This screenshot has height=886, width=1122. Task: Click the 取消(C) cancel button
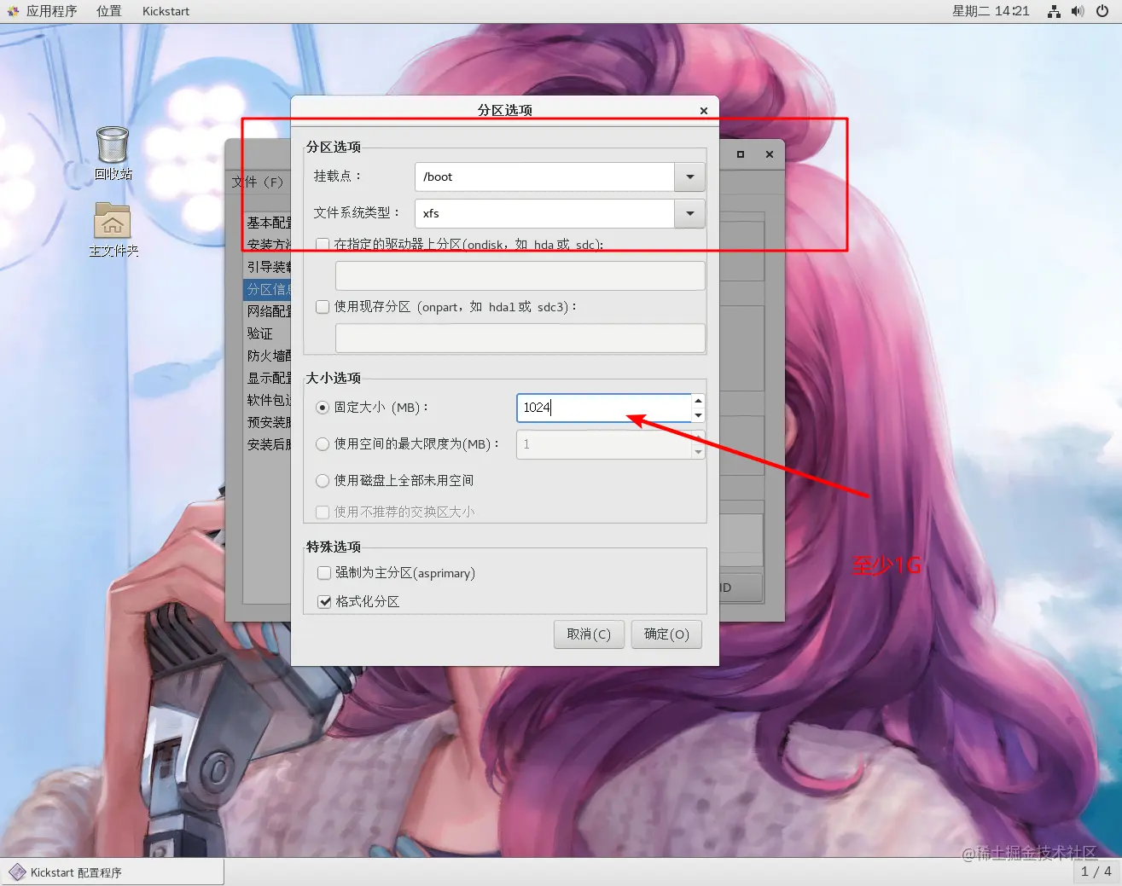589,634
